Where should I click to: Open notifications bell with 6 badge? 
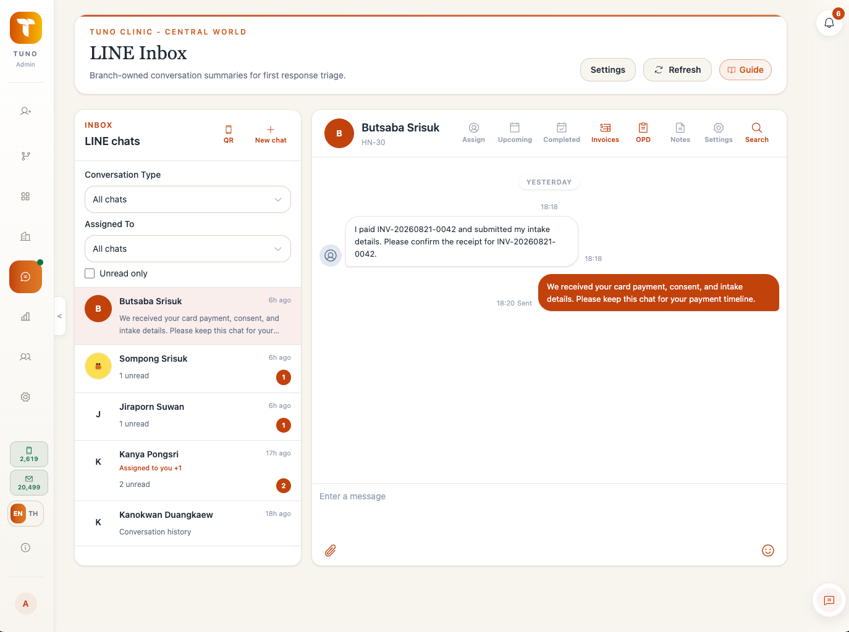[829, 23]
